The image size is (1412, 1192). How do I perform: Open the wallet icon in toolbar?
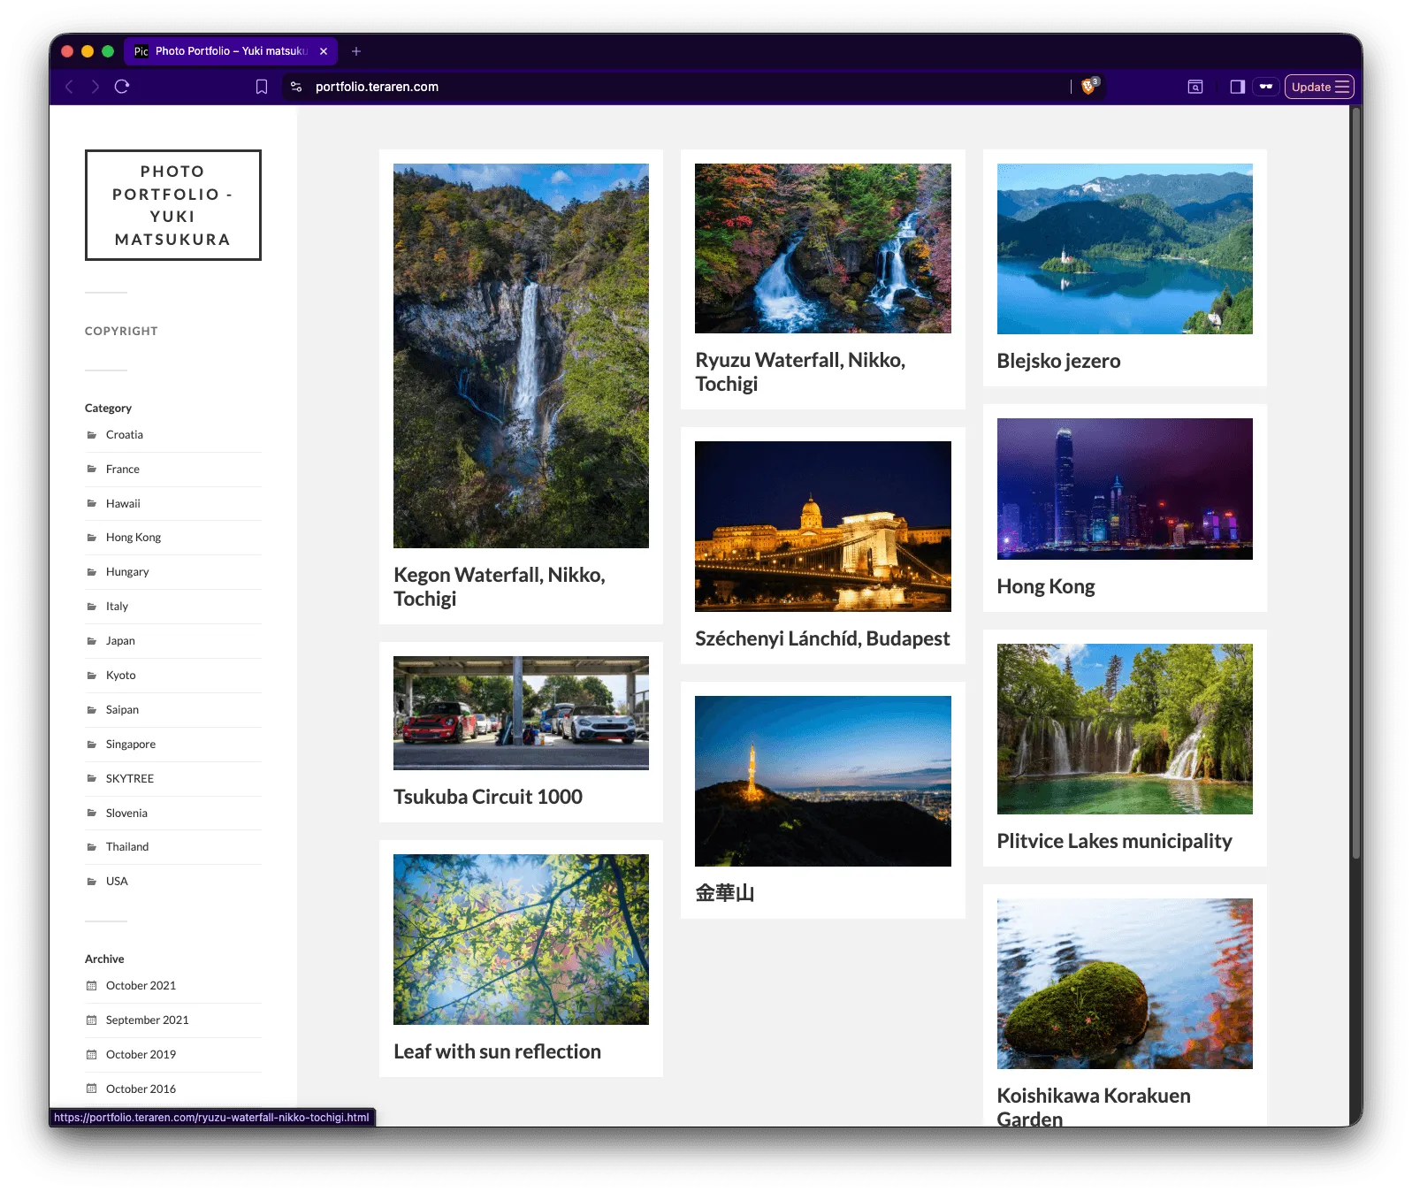click(x=1266, y=87)
